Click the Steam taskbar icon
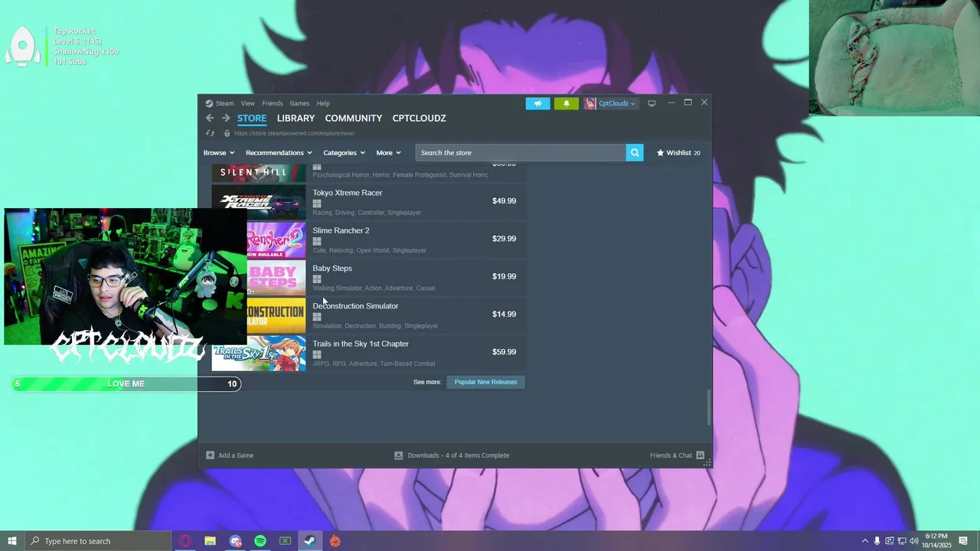The height and width of the screenshot is (551, 980). coord(310,541)
